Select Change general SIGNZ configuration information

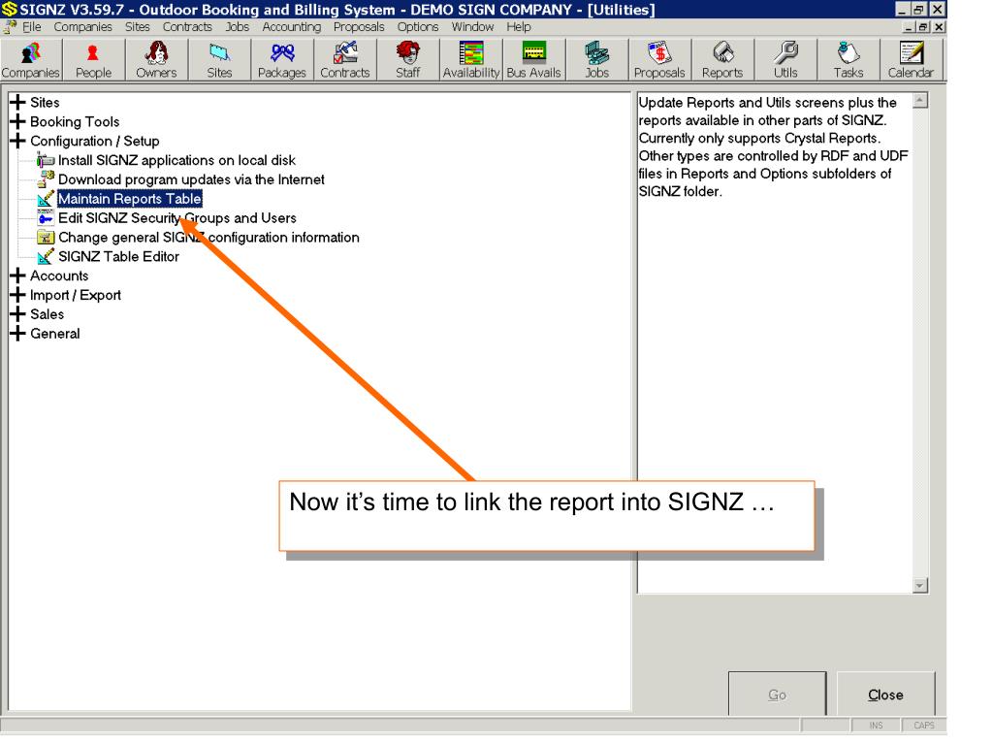click(209, 237)
